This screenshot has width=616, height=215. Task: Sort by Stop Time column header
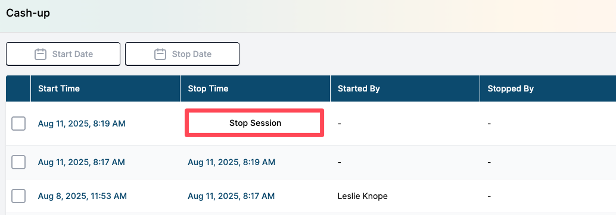(209, 88)
